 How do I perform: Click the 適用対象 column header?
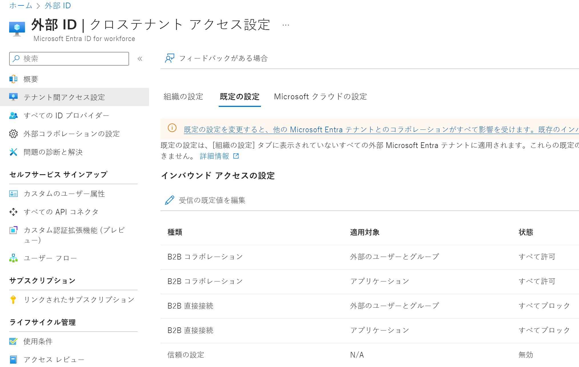(365, 232)
